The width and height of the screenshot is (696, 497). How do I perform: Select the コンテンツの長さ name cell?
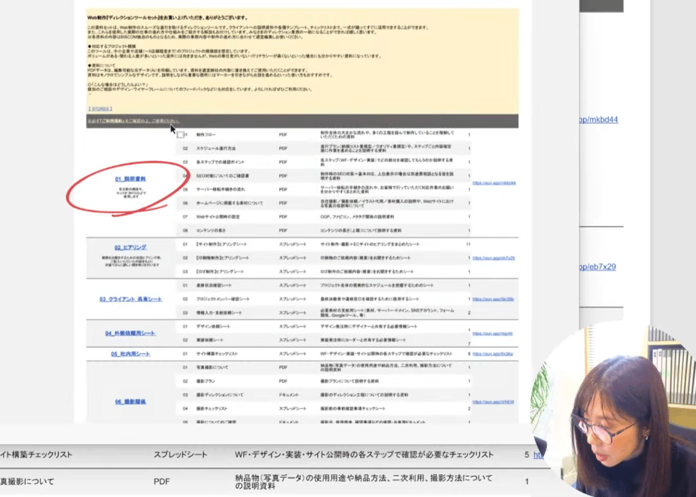(211, 230)
